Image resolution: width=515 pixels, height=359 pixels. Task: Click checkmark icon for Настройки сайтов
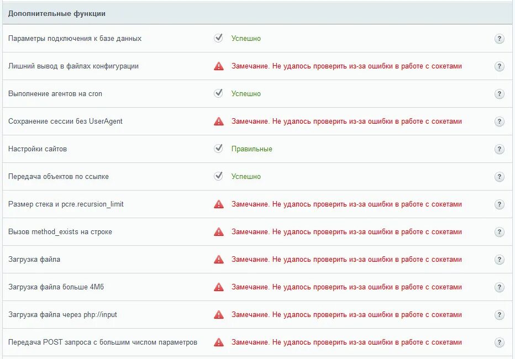pyautogui.click(x=218, y=149)
